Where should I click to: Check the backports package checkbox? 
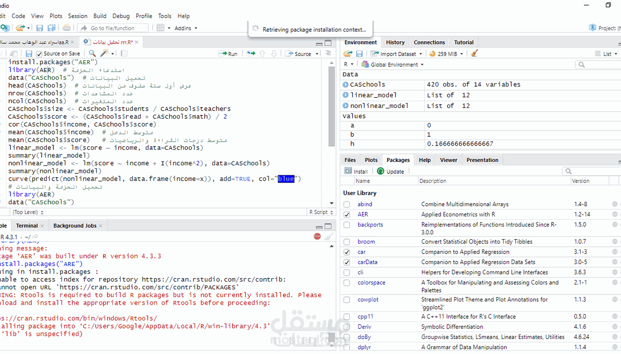[x=347, y=225]
